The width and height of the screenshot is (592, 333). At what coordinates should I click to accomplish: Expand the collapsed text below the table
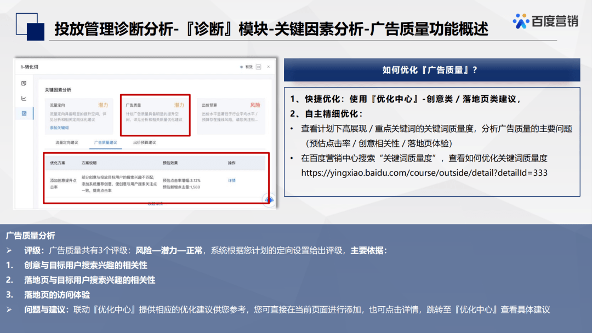click(x=155, y=203)
